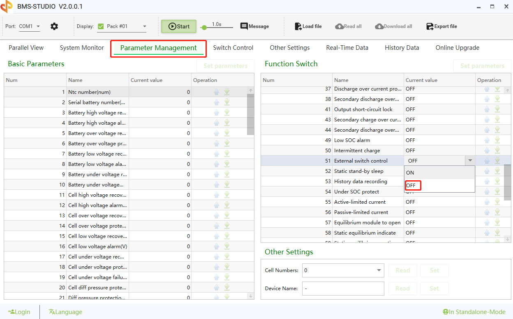This screenshot has width=513, height=319.
Task: Click the Load file icon
Action: pos(298,26)
